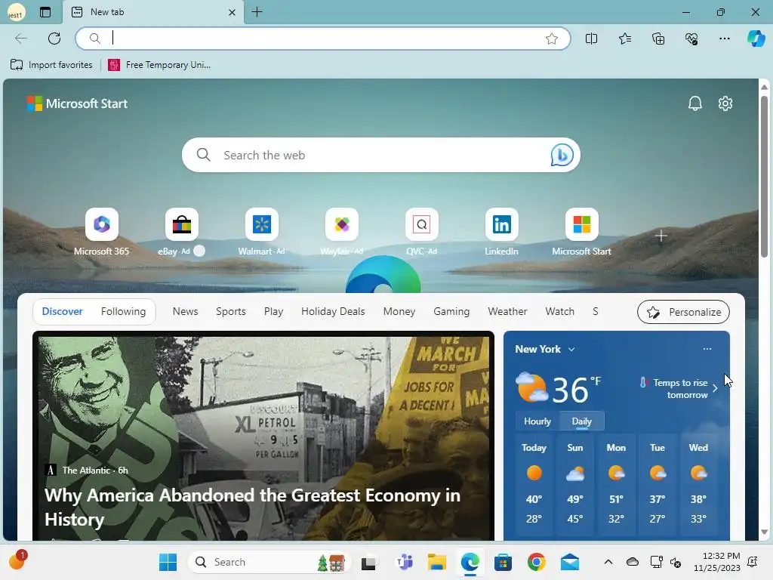The height and width of the screenshot is (580, 773).
Task: Open tab actions menu icon
Action: [x=45, y=12]
